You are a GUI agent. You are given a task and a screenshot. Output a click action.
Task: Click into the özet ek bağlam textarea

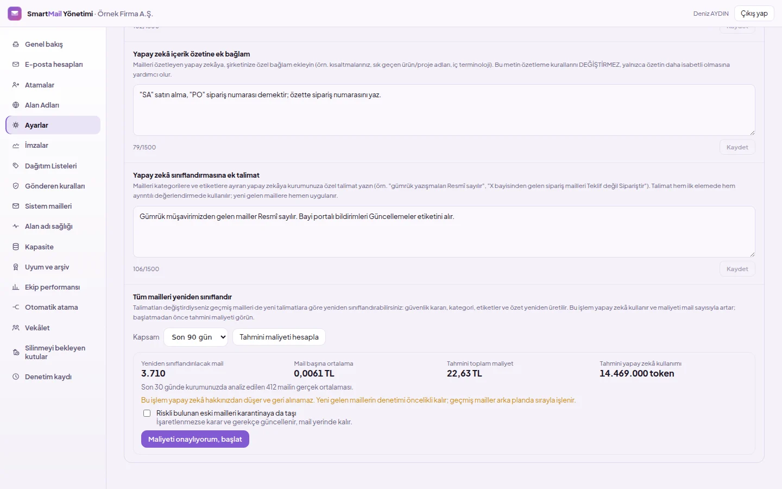tap(444, 110)
